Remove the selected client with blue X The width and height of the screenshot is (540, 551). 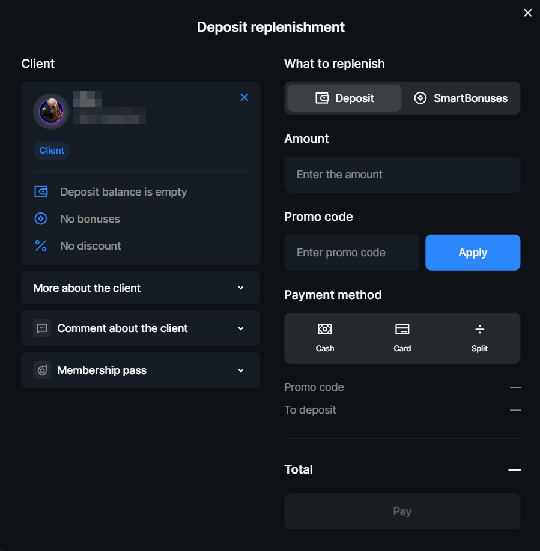click(x=244, y=97)
